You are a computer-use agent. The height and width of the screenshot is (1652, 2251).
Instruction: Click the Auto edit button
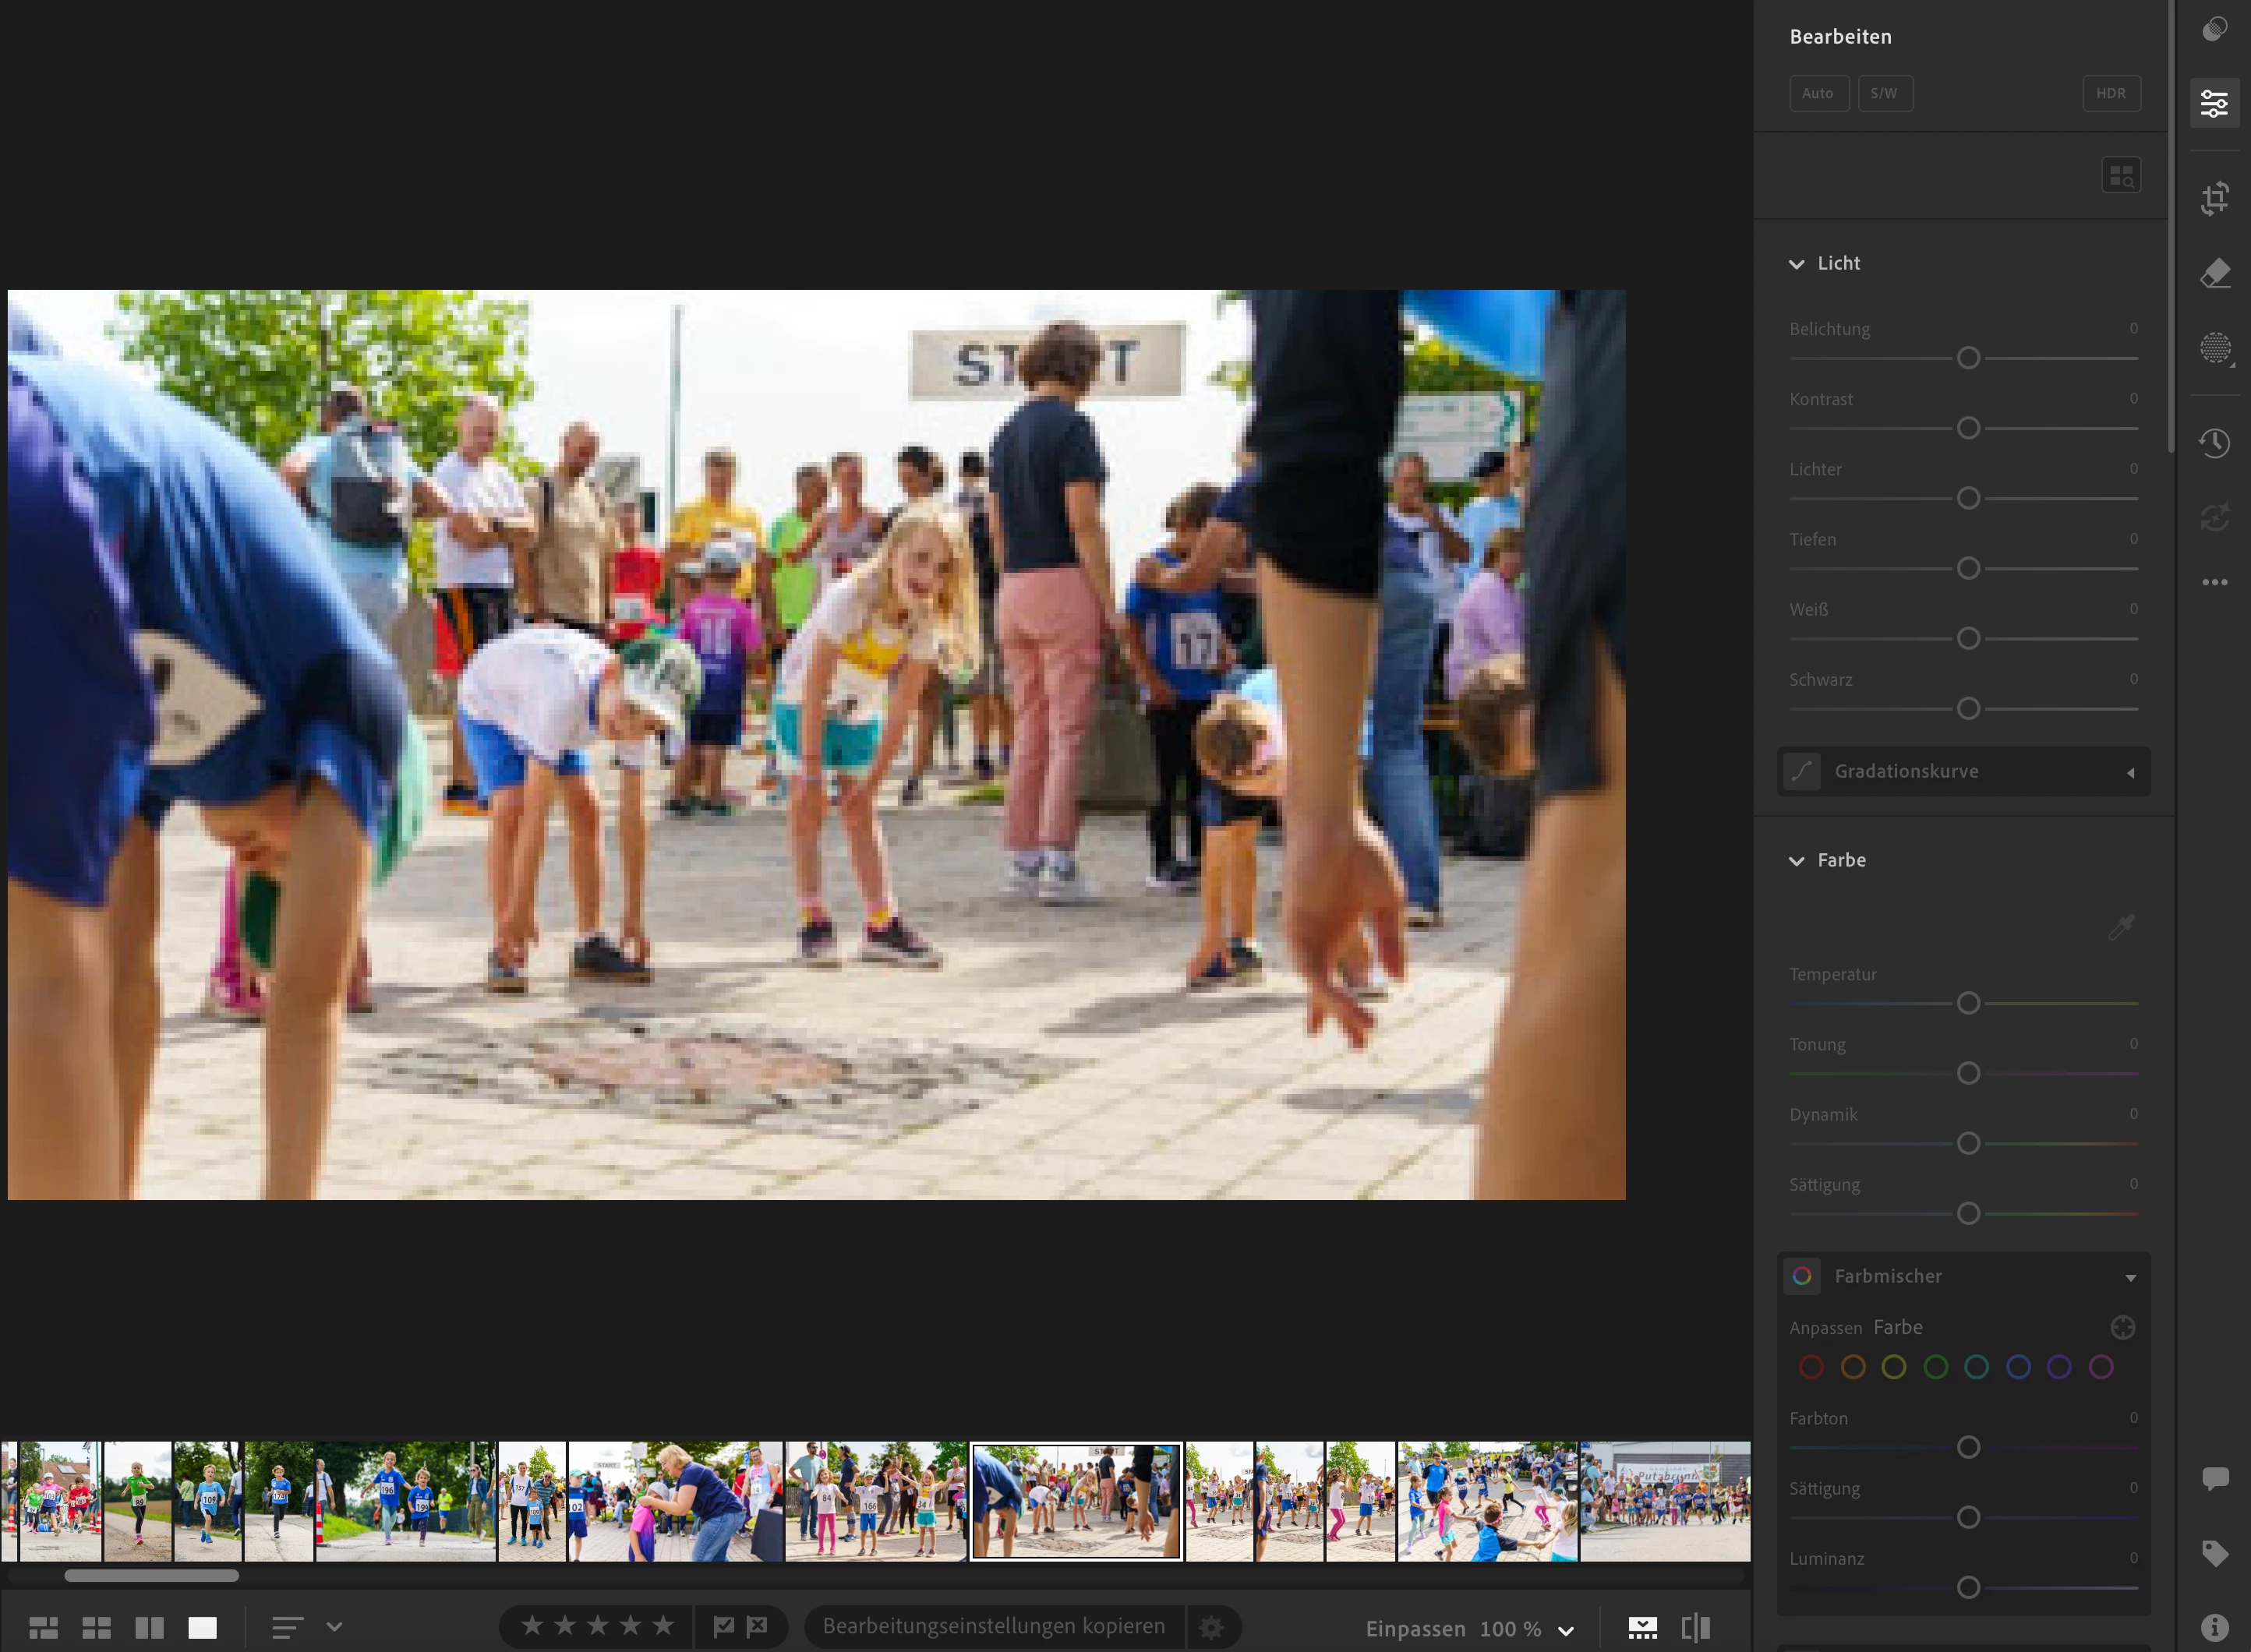1817,93
